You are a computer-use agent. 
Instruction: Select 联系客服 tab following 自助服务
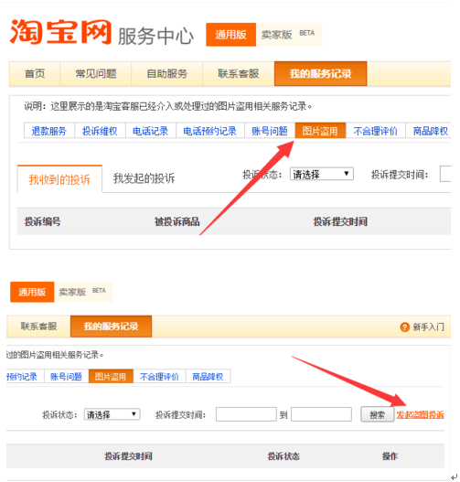tap(238, 74)
